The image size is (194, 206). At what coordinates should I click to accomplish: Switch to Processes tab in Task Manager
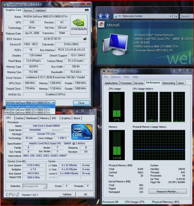[126, 83]
